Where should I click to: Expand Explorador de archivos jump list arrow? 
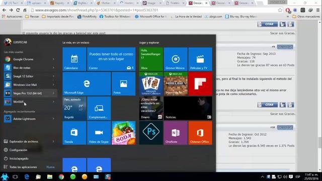pyautogui.click(x=53, y=141)
